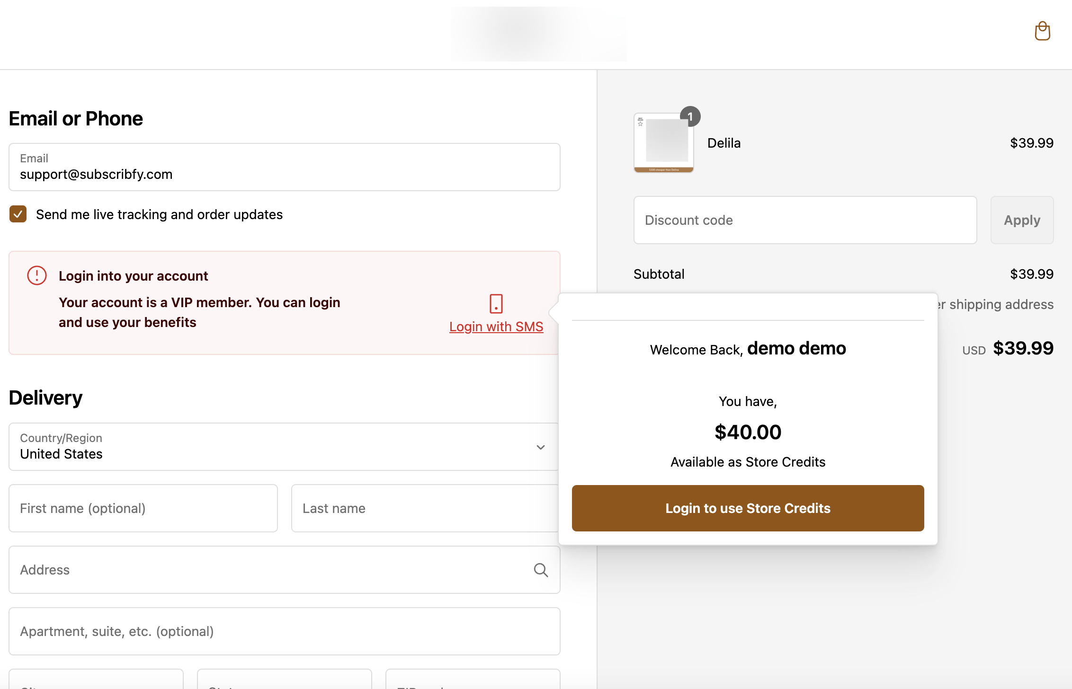Select the Subtotal row in order summary
This screenshot has width=1072, height=689.
point(659,274)
